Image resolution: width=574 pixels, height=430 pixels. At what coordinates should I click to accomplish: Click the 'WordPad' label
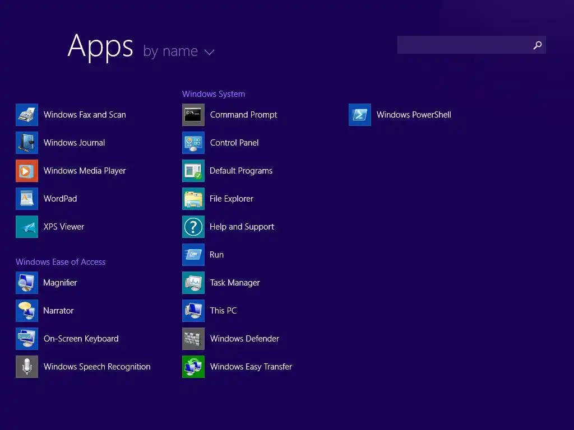(x=60, y=199)
